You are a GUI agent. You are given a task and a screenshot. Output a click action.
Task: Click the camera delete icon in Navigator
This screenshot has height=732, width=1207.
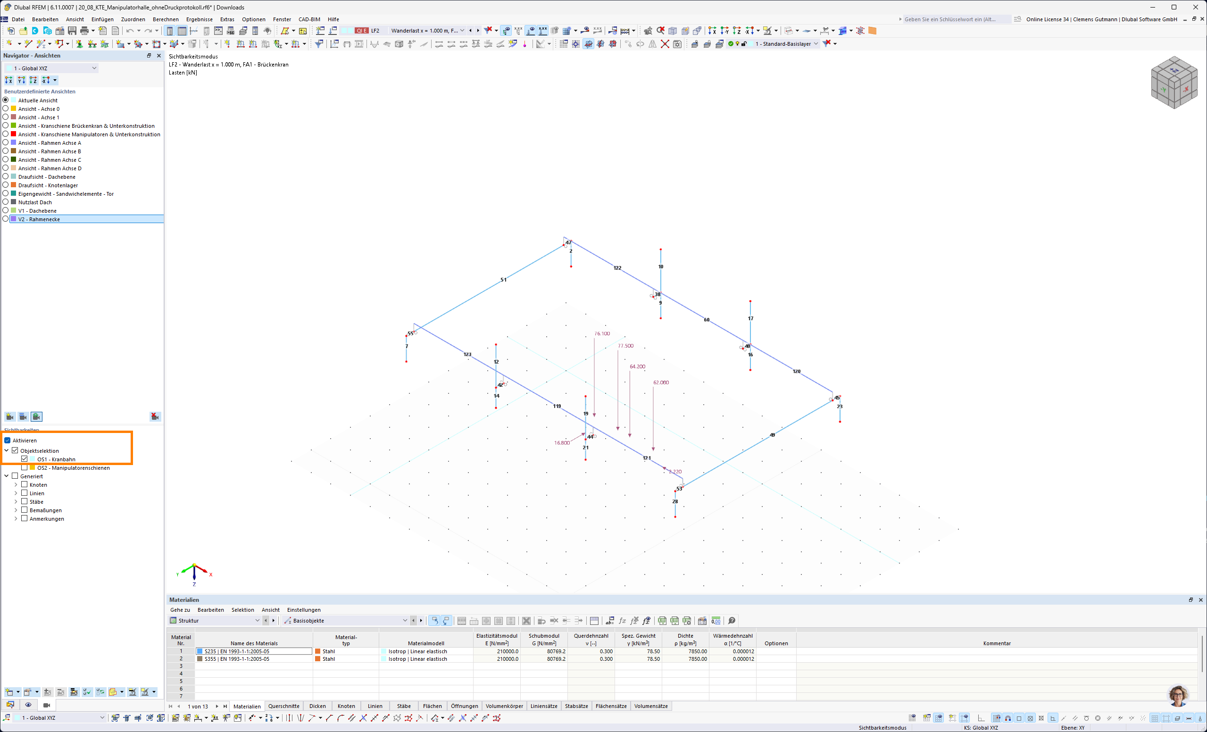point(155,416)
